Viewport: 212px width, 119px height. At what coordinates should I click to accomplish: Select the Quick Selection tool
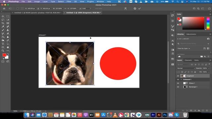pyautogui.click(x=8, y=20)
